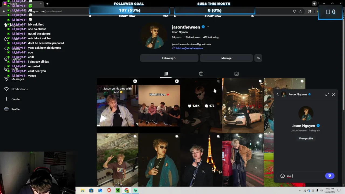Image resolution: width=345 pixels, height=194 pixels.
Task: Open a new browser tab
Action: 47,4
